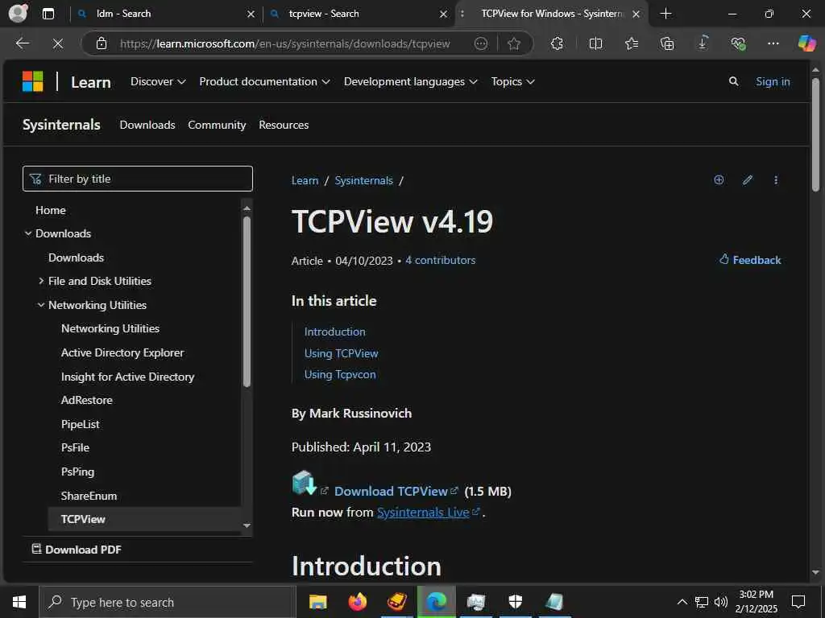Expand Product documentation dropdown
The width and height of the screenshot is (825, 618).
[x=264, y=81]
